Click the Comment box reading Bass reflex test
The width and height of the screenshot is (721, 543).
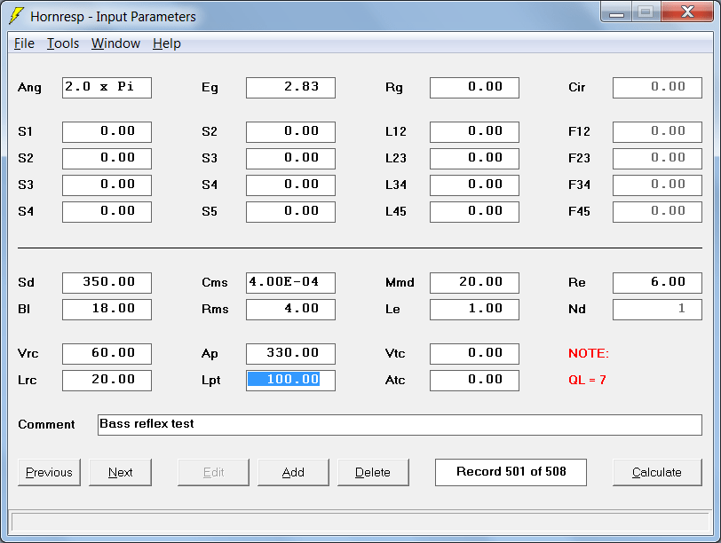400,425
